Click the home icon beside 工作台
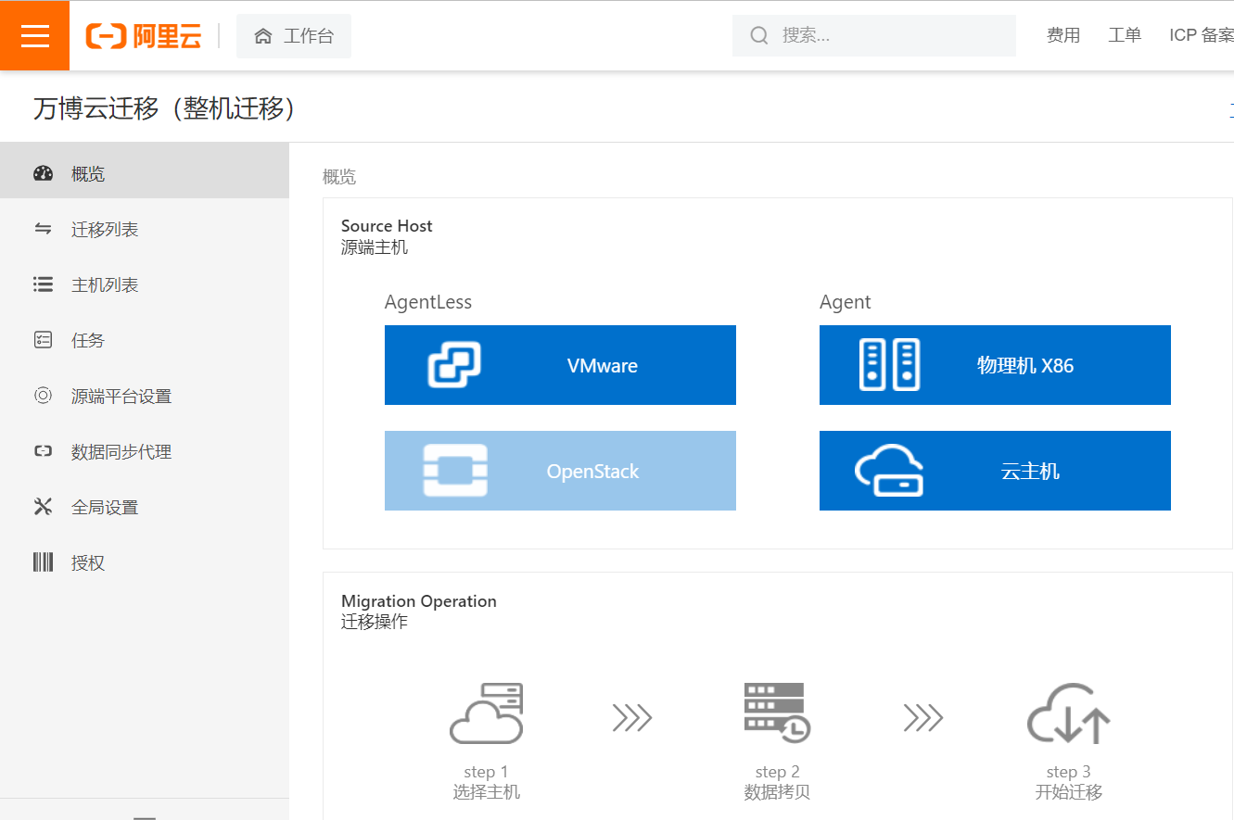 coord(263,36)
